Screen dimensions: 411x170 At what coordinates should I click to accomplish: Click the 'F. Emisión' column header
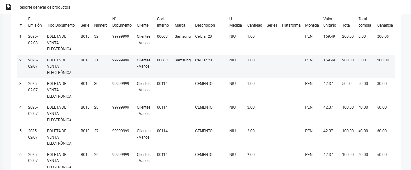pyautogui.click(x=34, y=22)
